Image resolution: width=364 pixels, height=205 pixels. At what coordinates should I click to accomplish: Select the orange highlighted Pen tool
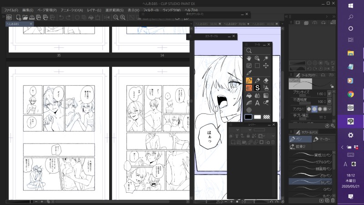tap(249, 81)
